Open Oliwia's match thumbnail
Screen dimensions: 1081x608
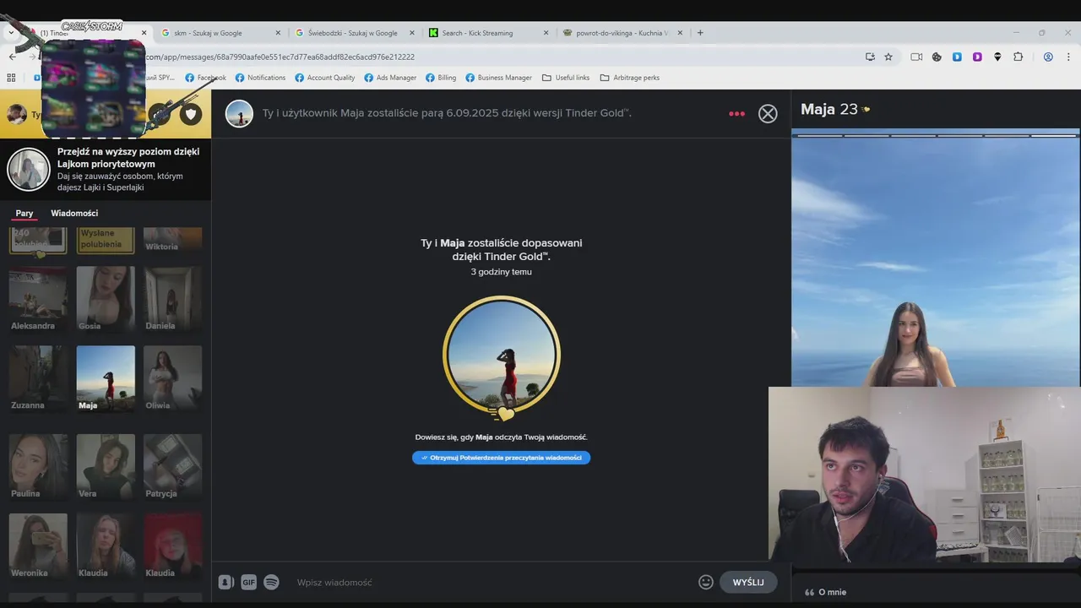[x=172, y=378]
